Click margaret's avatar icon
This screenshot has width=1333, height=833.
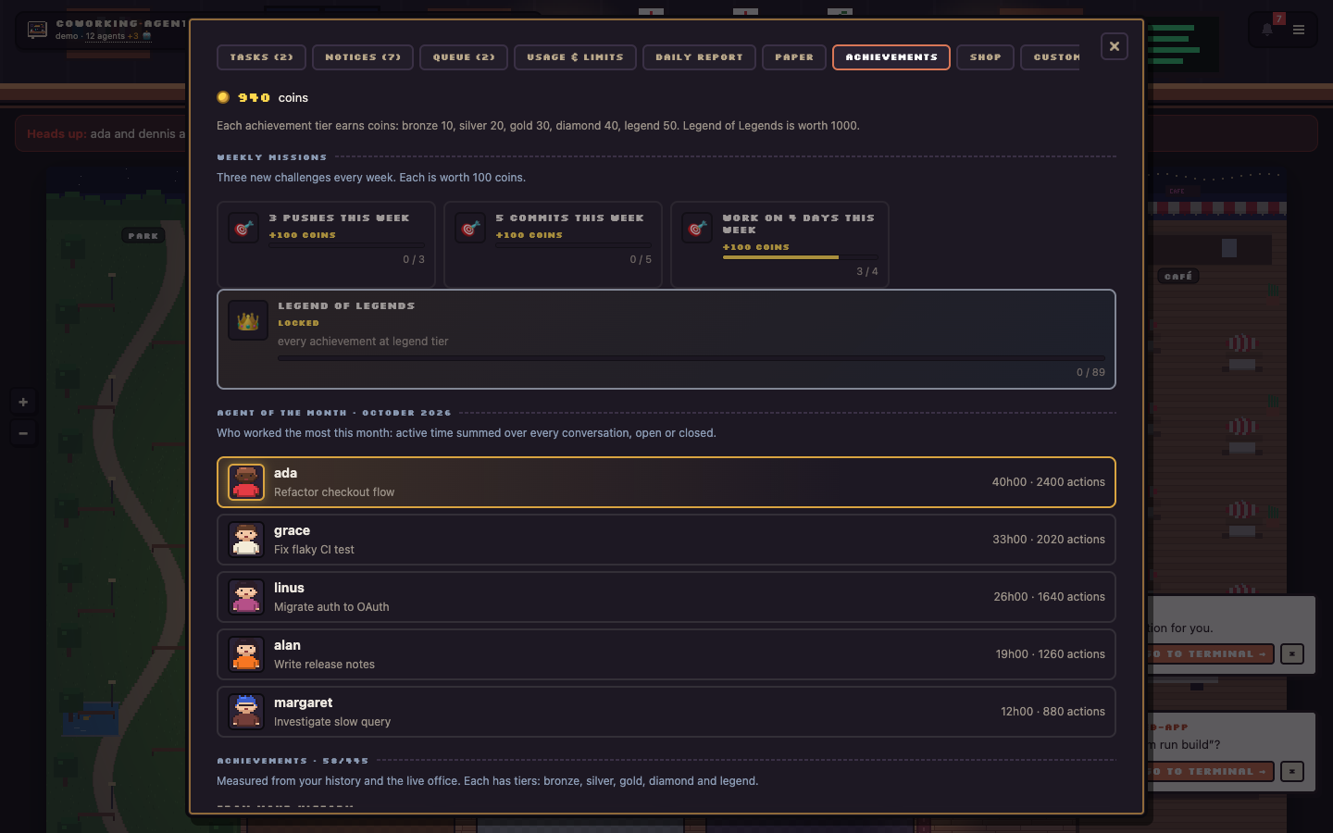246,712
